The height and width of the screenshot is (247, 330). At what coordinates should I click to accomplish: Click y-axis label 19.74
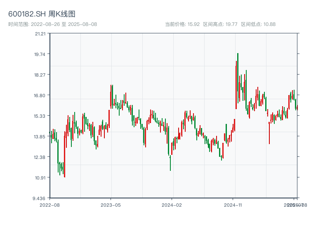[x=40, y=54]
